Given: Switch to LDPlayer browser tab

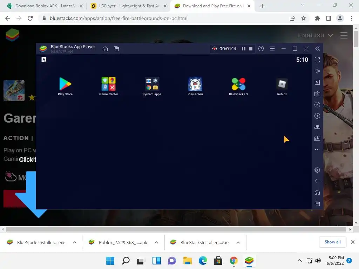Looking at the screenshot, I should 128,6.
